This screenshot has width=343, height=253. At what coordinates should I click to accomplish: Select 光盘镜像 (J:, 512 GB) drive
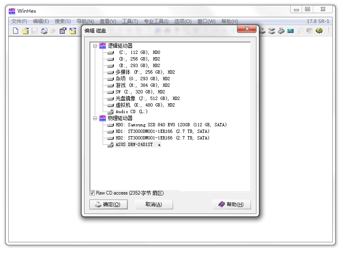pyautogui.click(x=148, y=98)
